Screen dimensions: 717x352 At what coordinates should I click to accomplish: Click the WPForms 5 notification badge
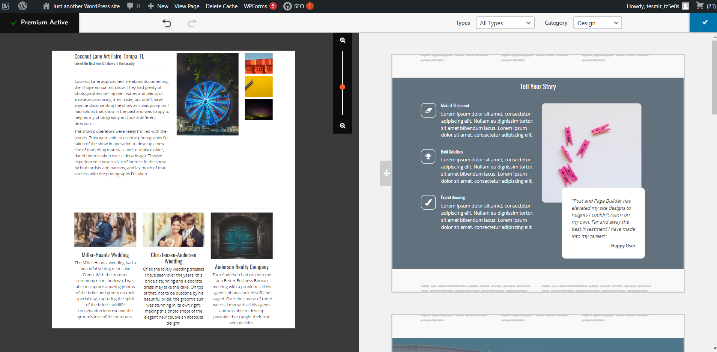[273, 6]
